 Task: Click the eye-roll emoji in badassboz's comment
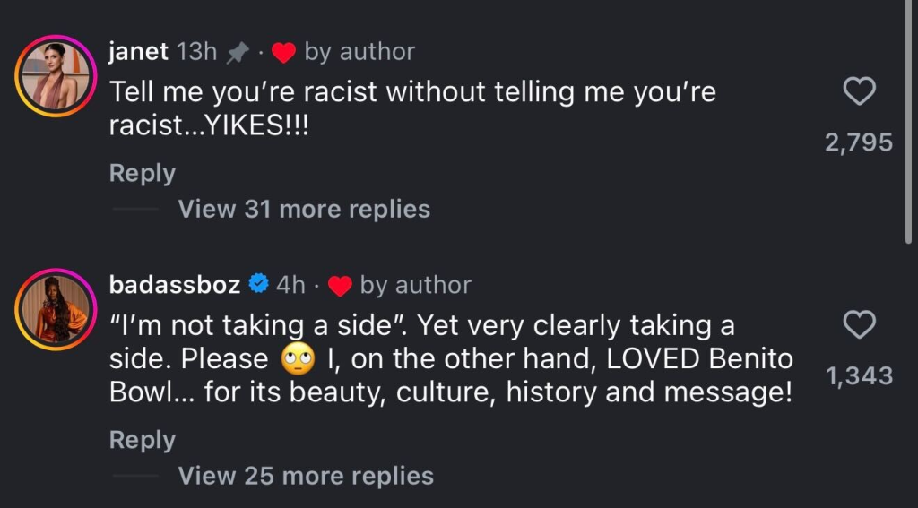[x=298, y=359]
